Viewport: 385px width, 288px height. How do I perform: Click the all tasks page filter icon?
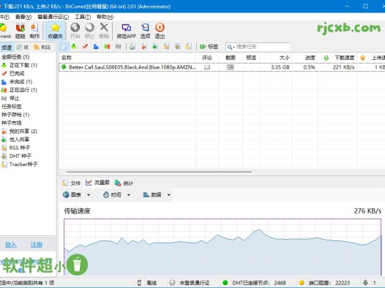tap(63, 47)
